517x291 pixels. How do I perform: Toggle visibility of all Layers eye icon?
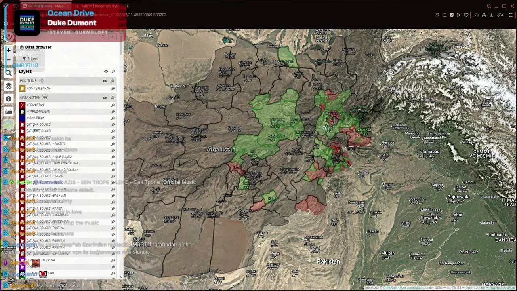(x=106, y=72)
